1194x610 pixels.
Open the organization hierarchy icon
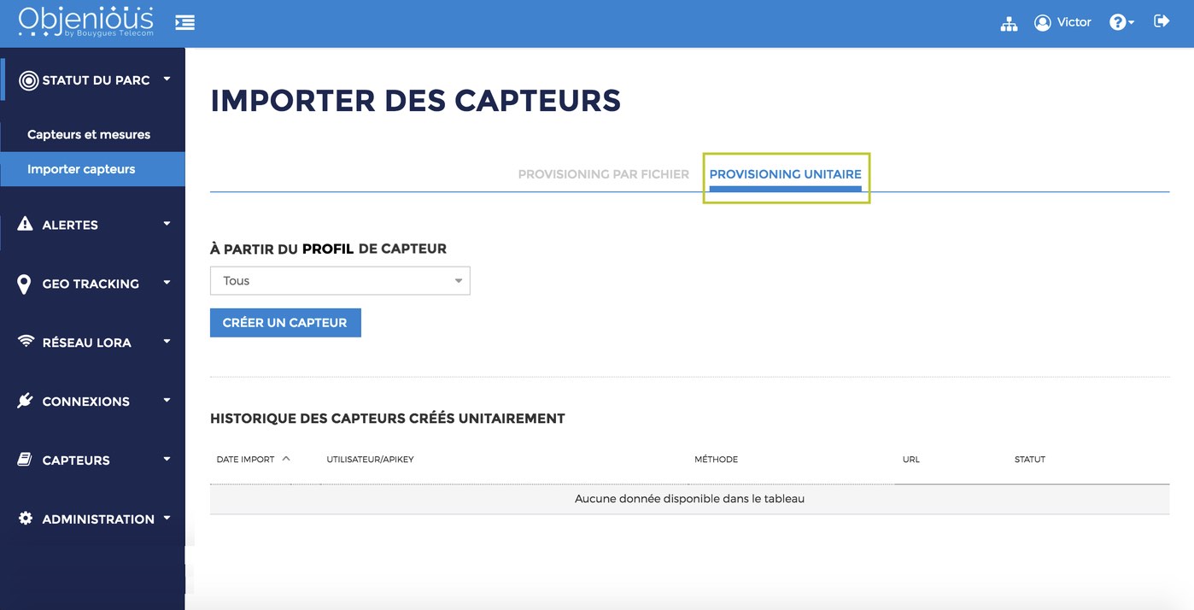coord(1009,23)
